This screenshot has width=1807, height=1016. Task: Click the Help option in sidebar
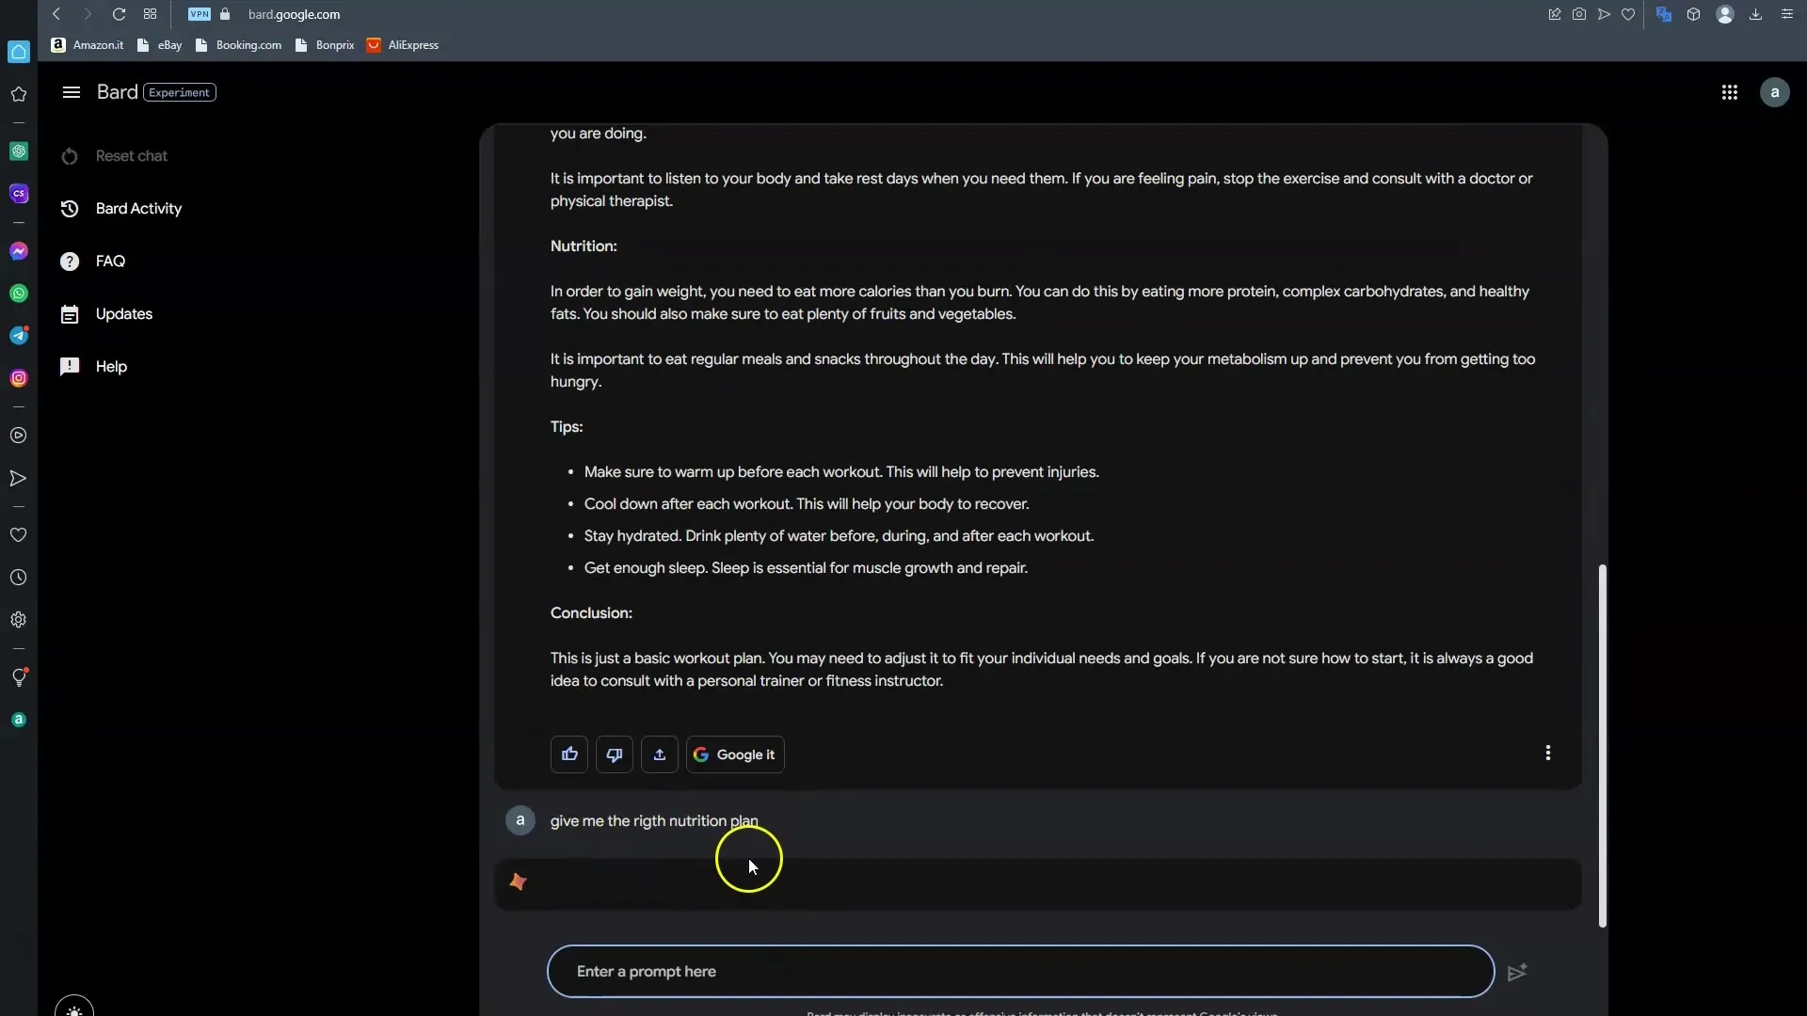112,366
